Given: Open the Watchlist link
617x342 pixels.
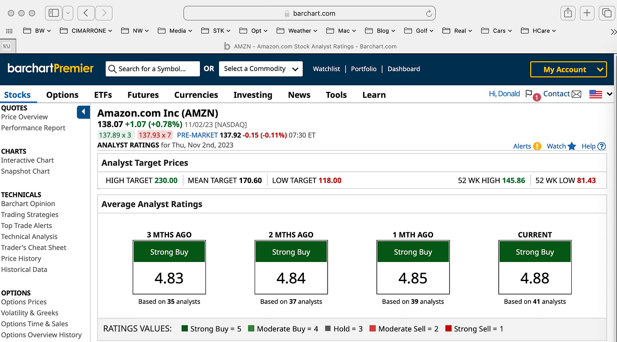Looking at the screenshot, I should [326, 69].
